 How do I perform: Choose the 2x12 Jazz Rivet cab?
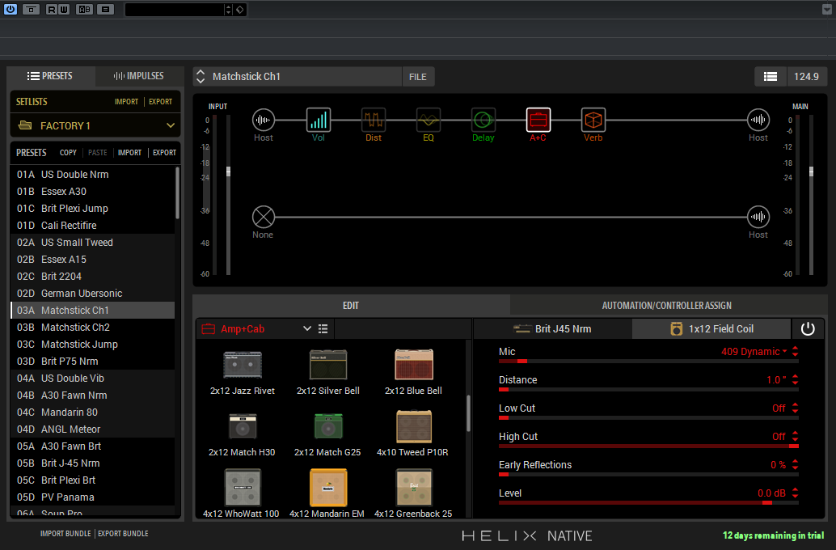pos(243,372)
